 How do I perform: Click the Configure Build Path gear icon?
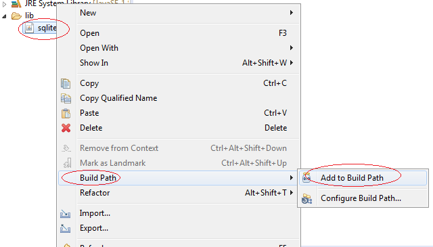(306, 199)
